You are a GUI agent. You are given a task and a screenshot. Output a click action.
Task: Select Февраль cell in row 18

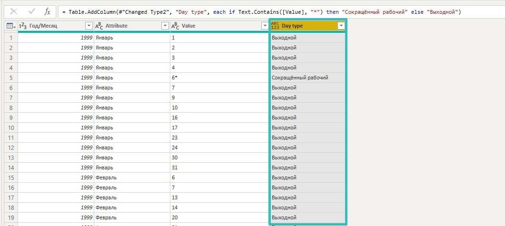[x=132, y=207]
